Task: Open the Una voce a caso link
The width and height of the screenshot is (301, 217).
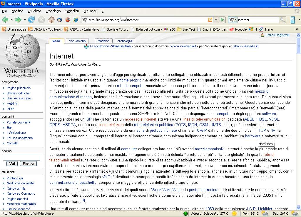Action: click(19, 98)
